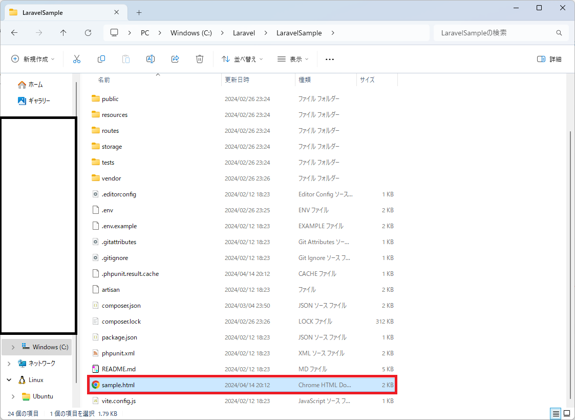Switch to details list view icon
Viewport: 575px width, 420px height.
pyautogui.click(x=556, y=413)
